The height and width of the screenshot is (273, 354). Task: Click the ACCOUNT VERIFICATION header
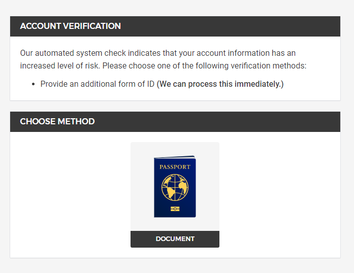point(70,26)
